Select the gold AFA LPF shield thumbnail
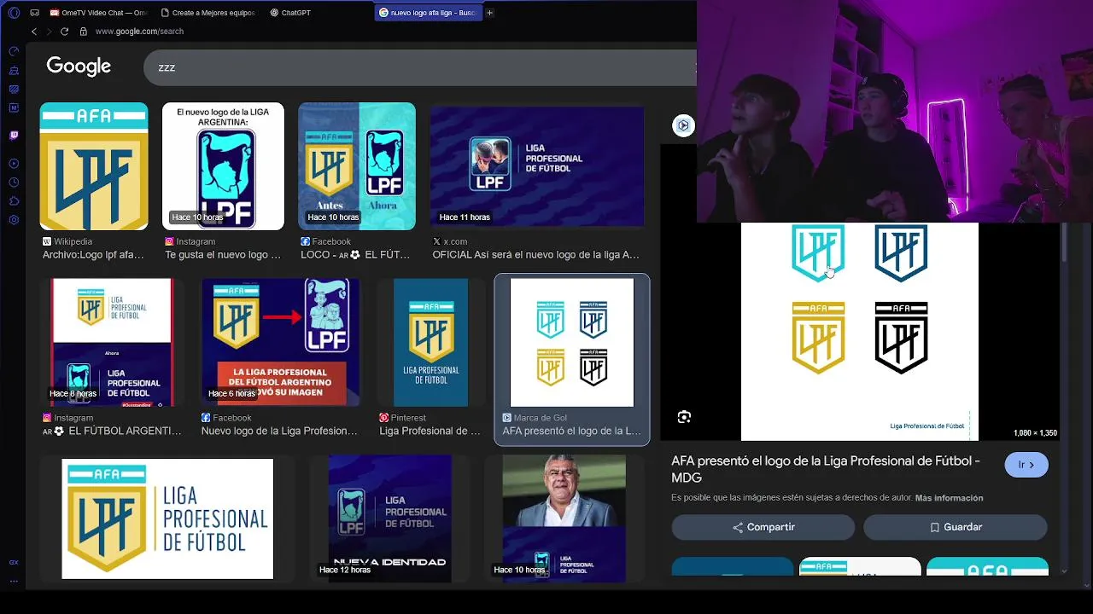1093x614 pixels. coord(94,166)
